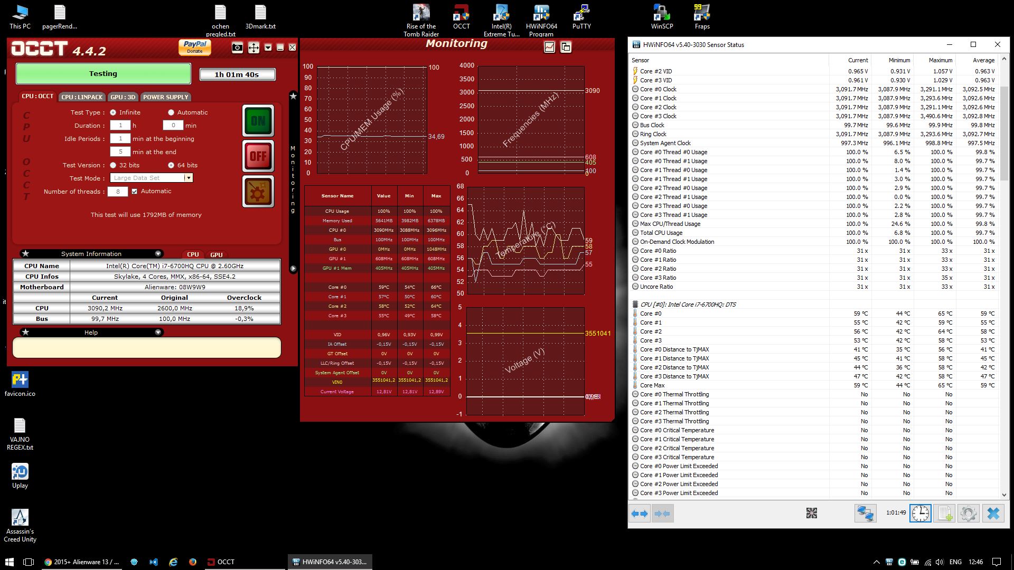Switch to Chrome Alienware 13 taskbar item
Image resolution: width=1014 pixels, height=570 pixels.
[82, 562]
